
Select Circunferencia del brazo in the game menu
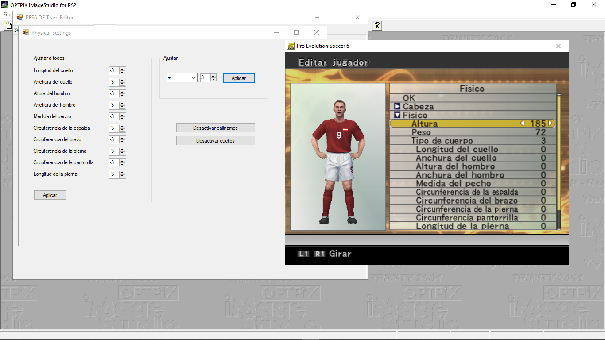pyautogui.click(x=473, y=201)
